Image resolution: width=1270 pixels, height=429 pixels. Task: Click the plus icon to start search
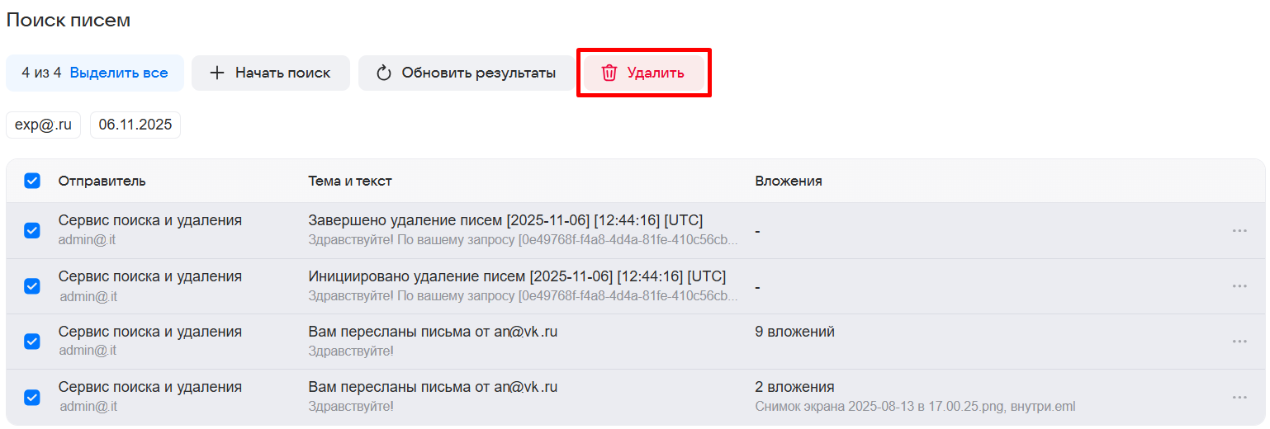pyautogui.click(x=217, y=73)
